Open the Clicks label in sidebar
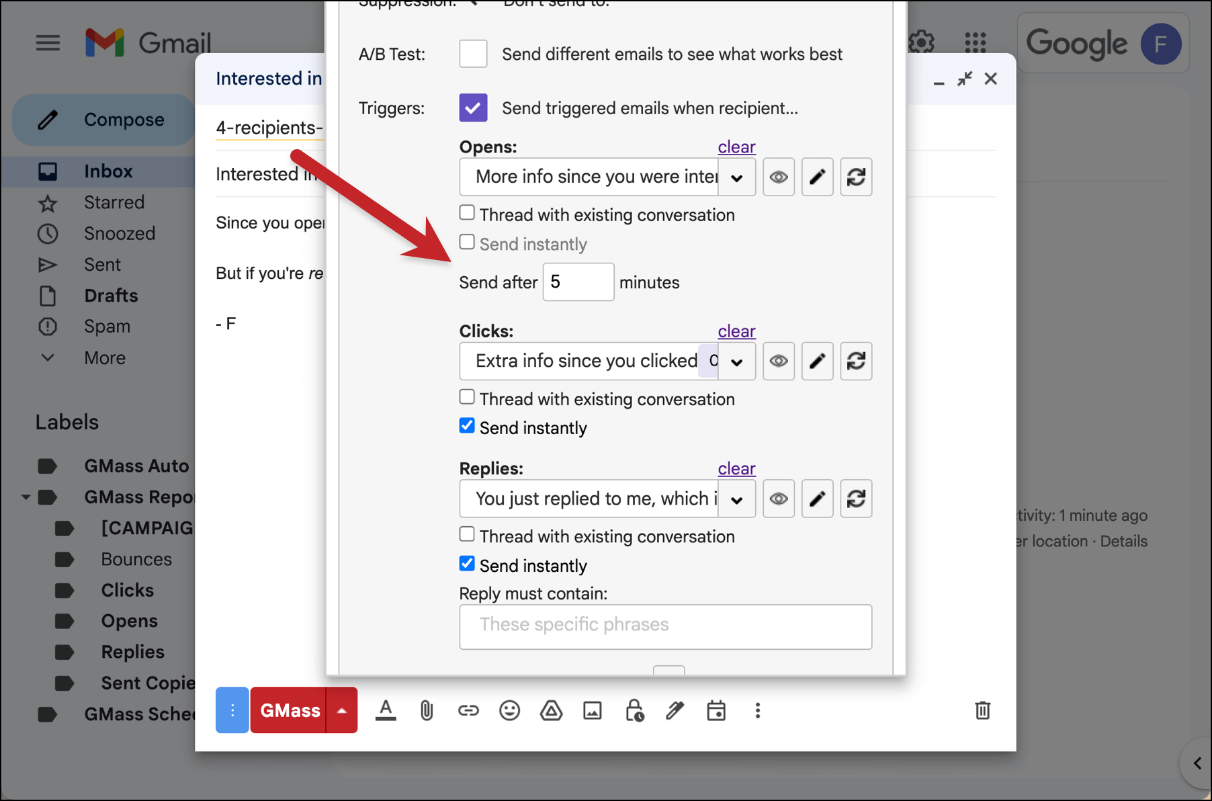The image size is (1212, 801). 128,590
